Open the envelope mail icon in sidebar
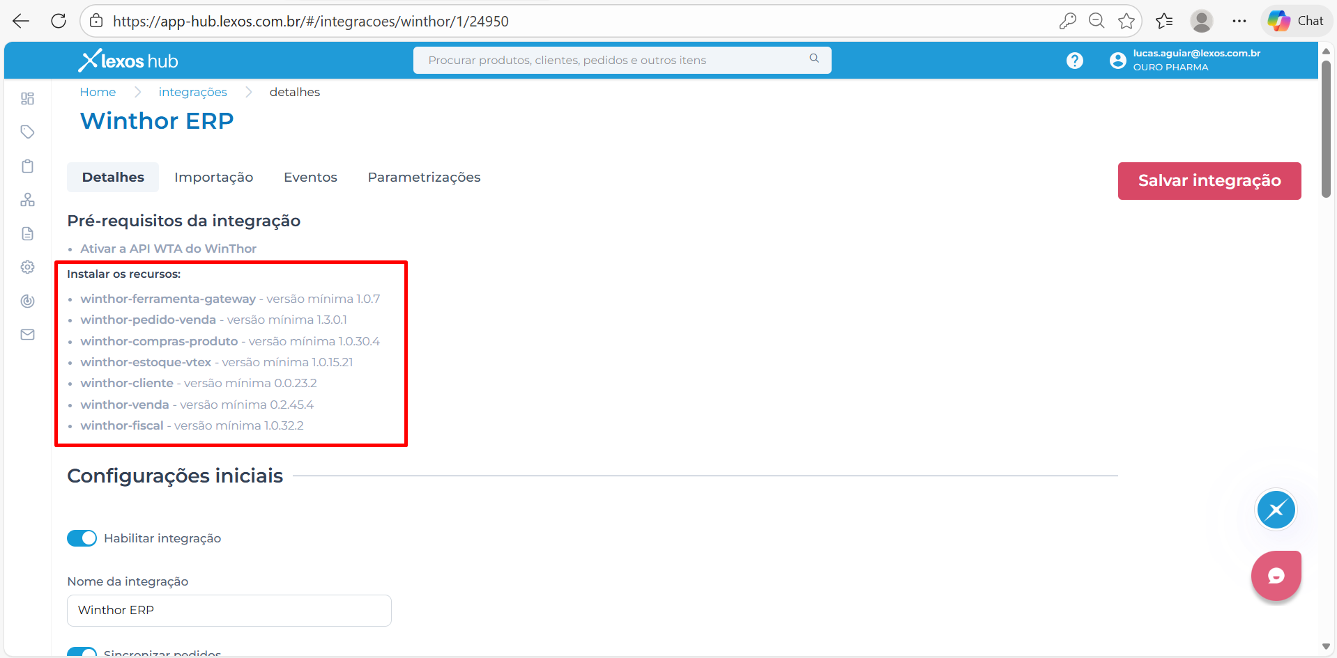This screenshot has height=658, width=1337. (28, 334)
